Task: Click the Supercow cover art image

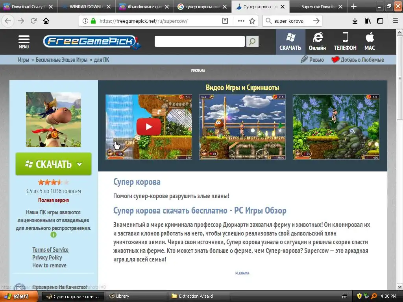Action: click(54, 120)
